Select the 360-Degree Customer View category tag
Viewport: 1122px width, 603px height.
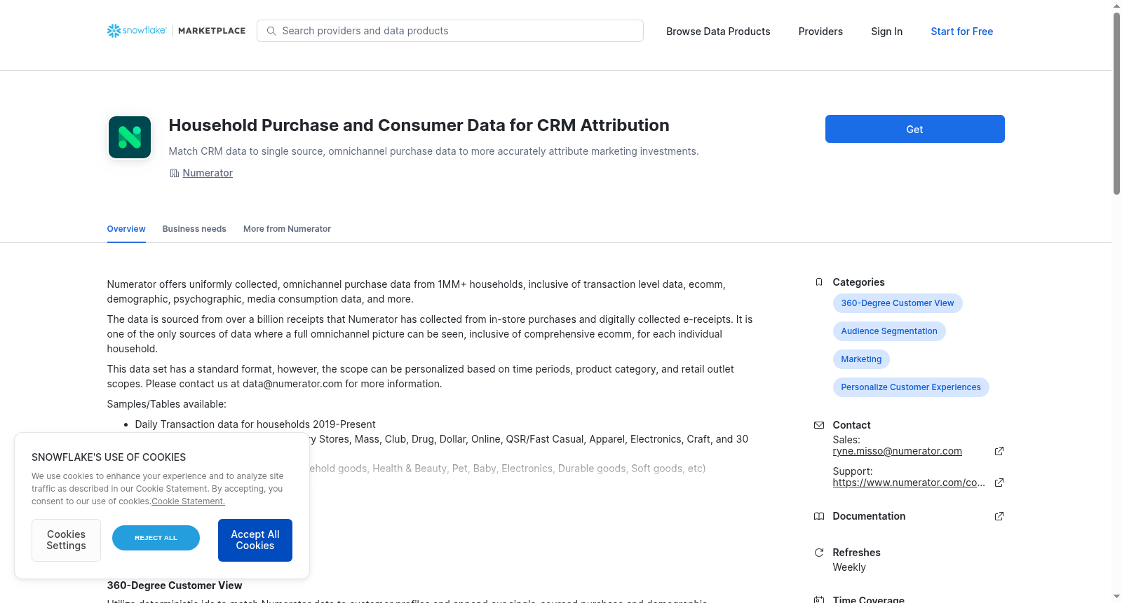[898, 303]
